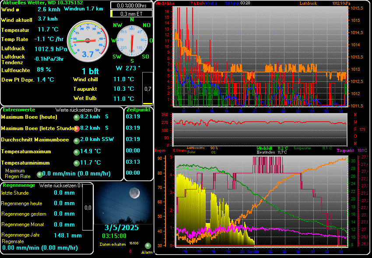Click the wind speed dial gauge showing 3.7
The width and height of the screenshot is (372, 258).
pos(88,41)
